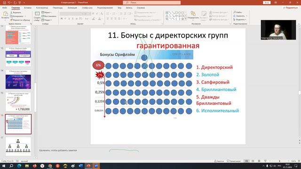
Task: Adjust zoom slider in status bar
Action: click(x=279, y=161)
